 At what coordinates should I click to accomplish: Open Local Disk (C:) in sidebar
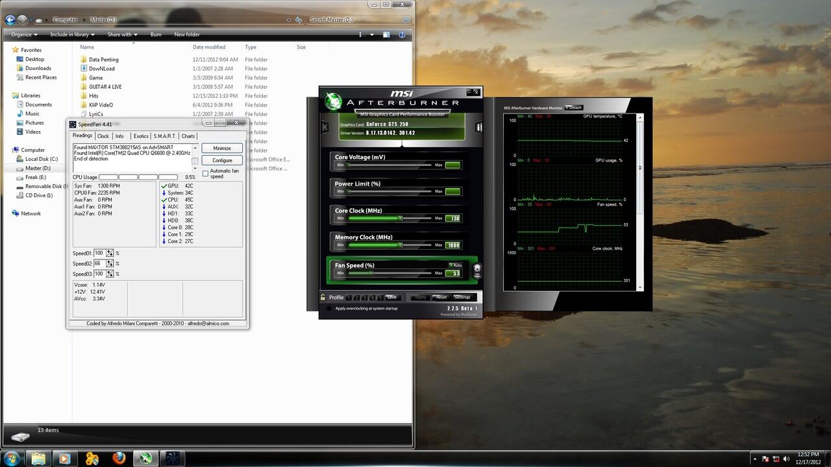tap(42, 159)
